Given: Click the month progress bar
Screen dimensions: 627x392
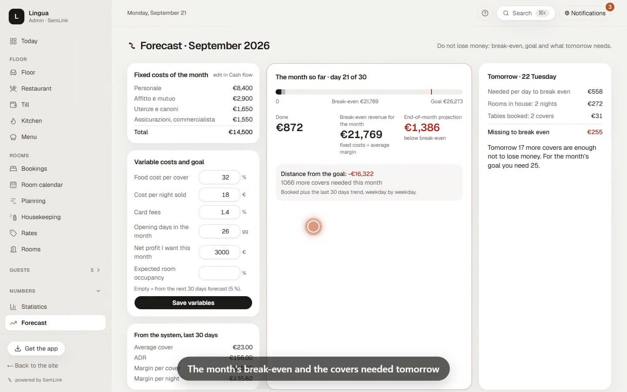Looking at the screenshot, I should click(369, 92).
